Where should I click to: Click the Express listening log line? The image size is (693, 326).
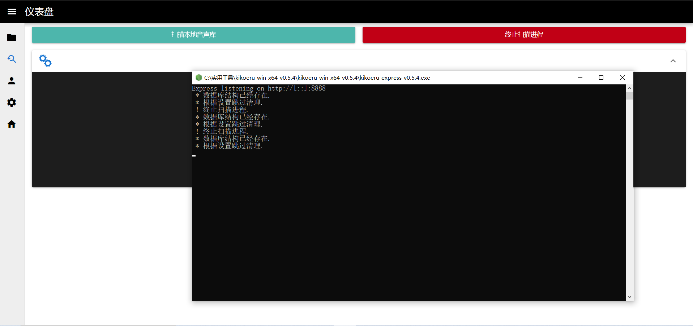259,88
